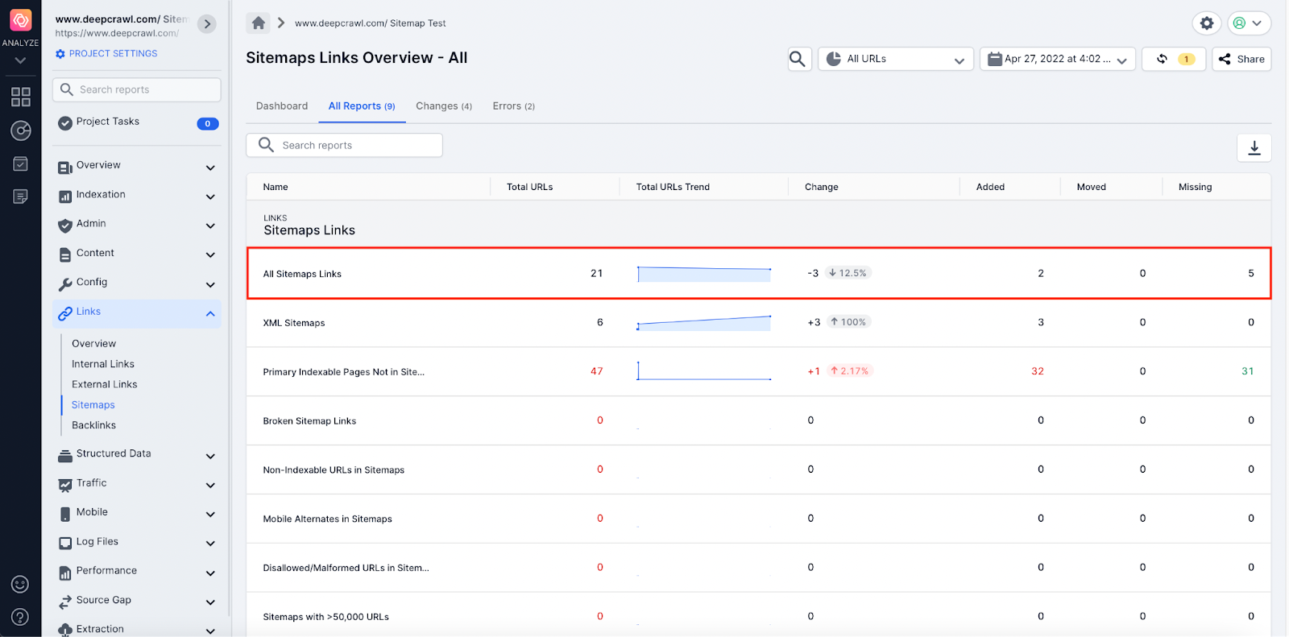The width and height of the screenshot is (1289, 637).
Task: Open the crawl date dropdown Apr 27, 2022
Action: pos(1057,59)
